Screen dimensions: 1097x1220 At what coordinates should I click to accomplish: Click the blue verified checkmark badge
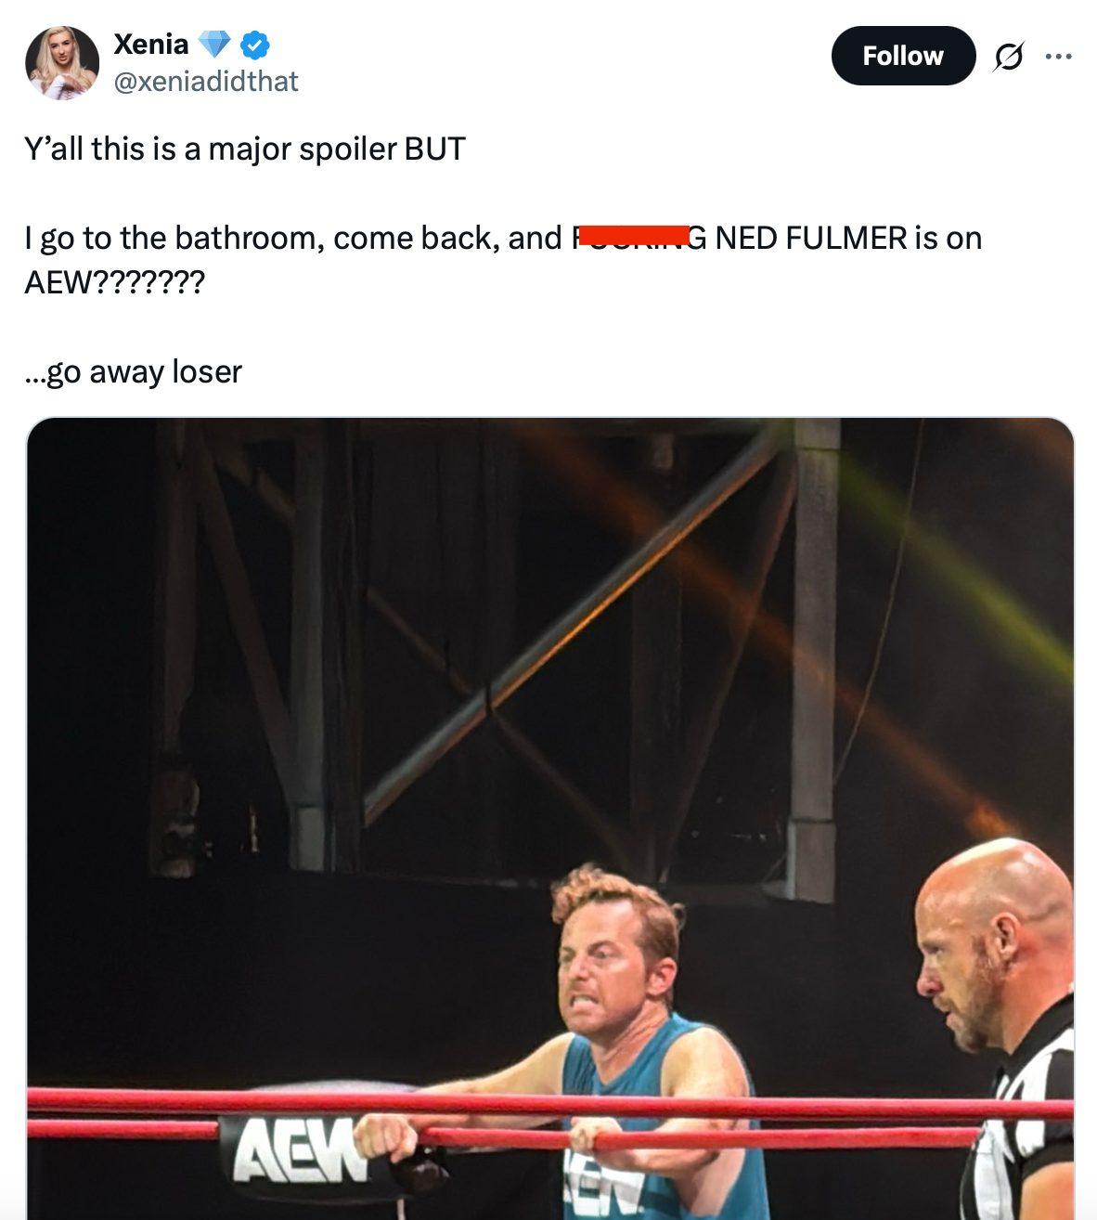pyautogui.click(x=256, y=44)
